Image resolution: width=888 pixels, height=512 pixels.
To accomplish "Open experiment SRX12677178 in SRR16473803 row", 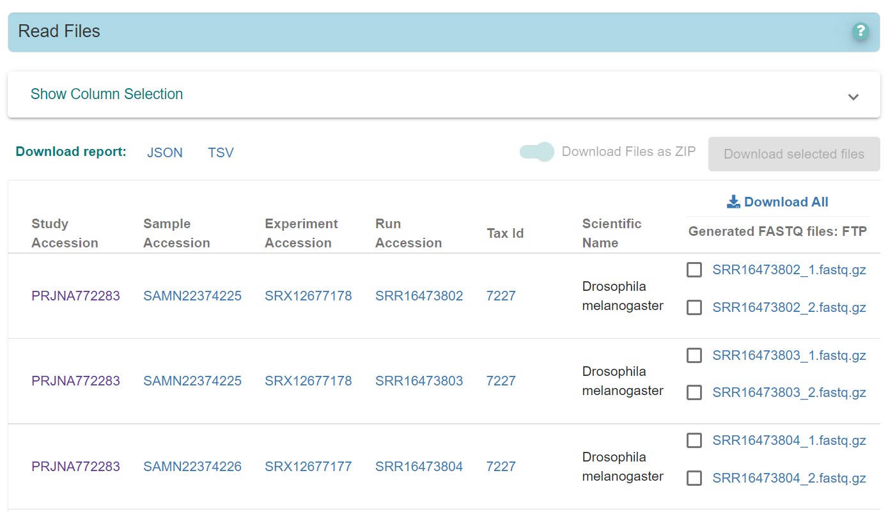I will coord(308,381).
